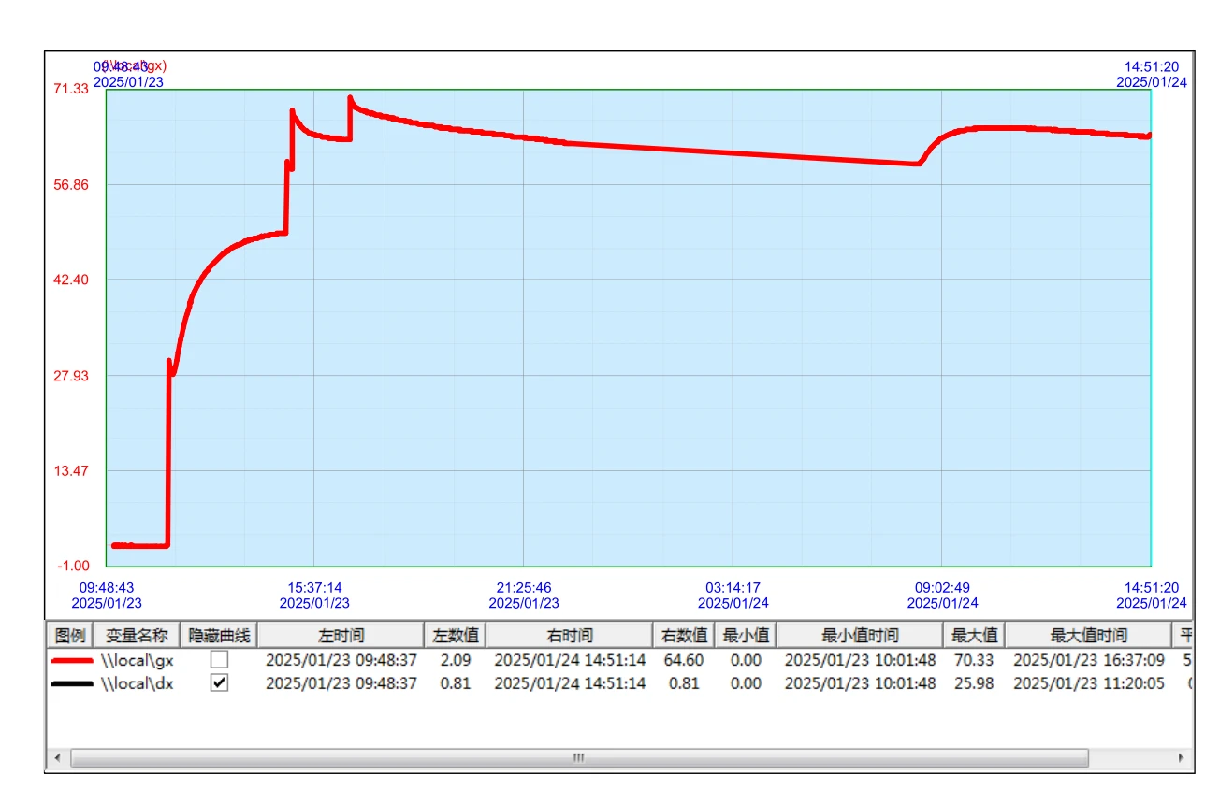
Task: Click the 隐藏曲线 column header
Action: click(219, 636)
